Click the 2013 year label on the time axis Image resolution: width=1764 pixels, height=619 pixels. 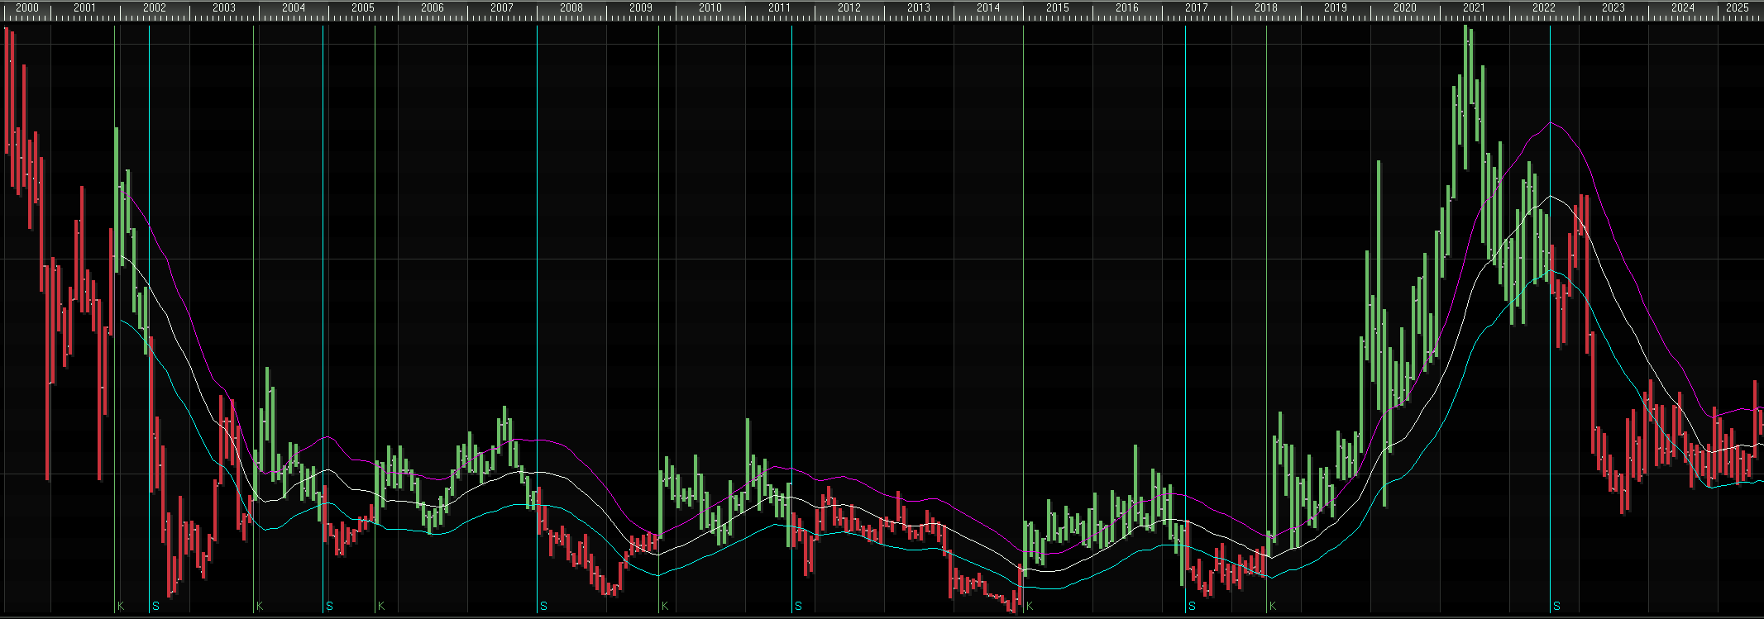[919, 7]
